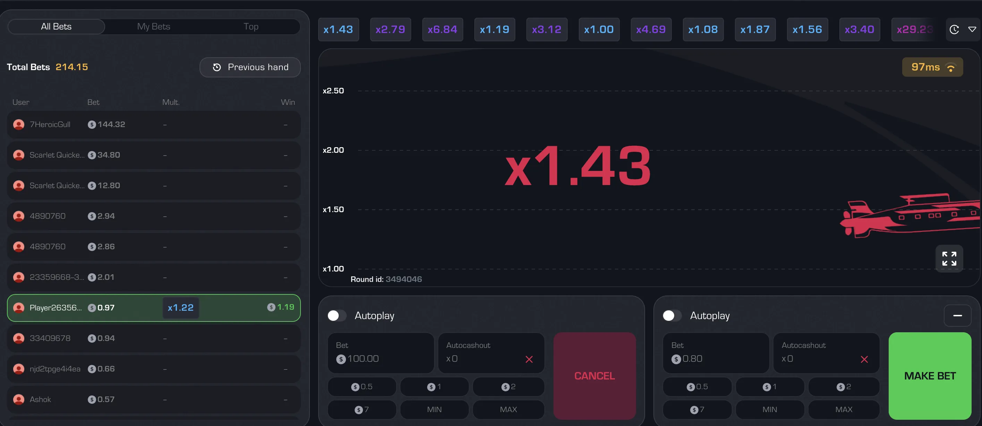Click the Ashok user avatar icon
The height and width of the screenshot is (426, 982).
[19, 399]
